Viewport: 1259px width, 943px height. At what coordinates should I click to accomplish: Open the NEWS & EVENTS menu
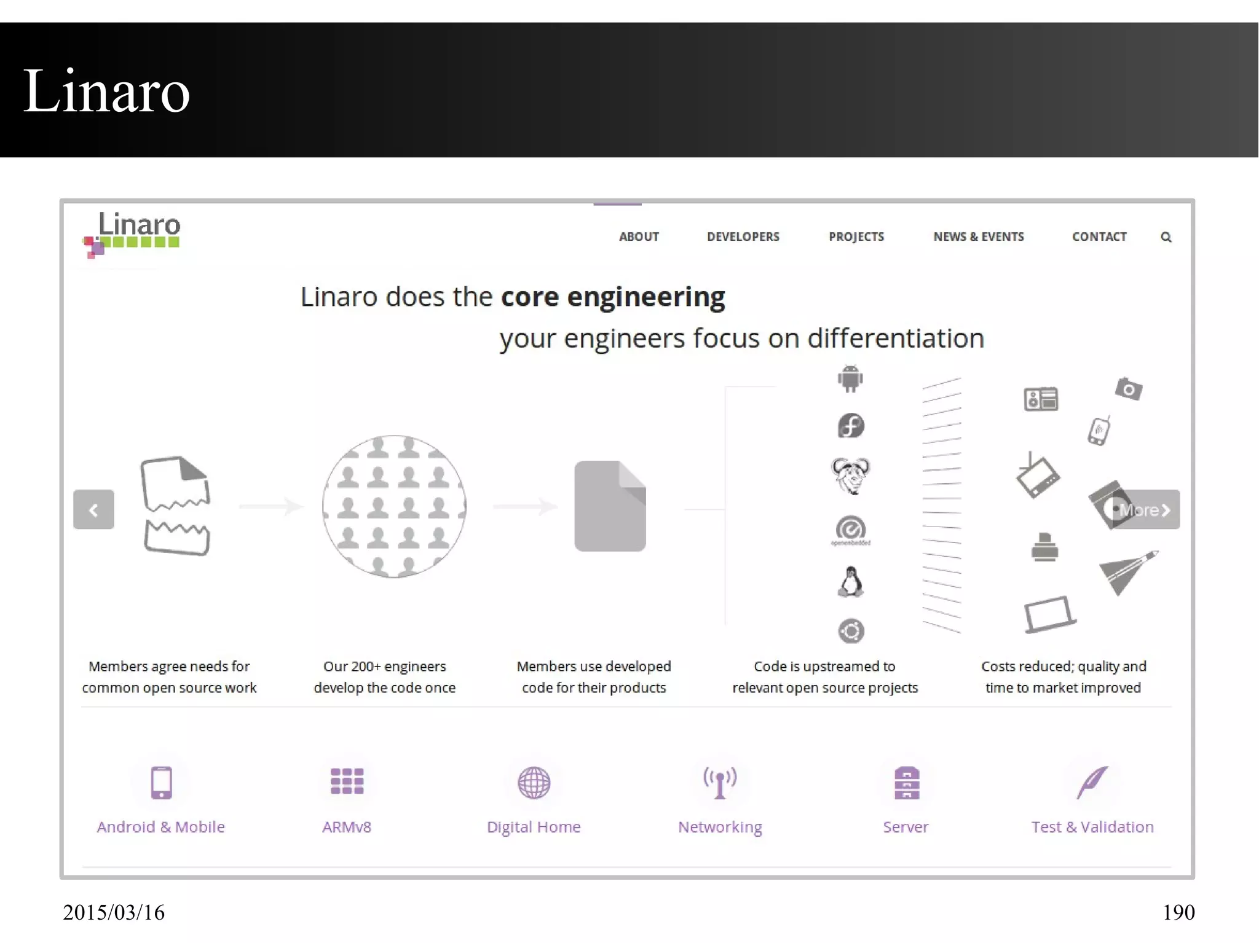tap(978, 237)
